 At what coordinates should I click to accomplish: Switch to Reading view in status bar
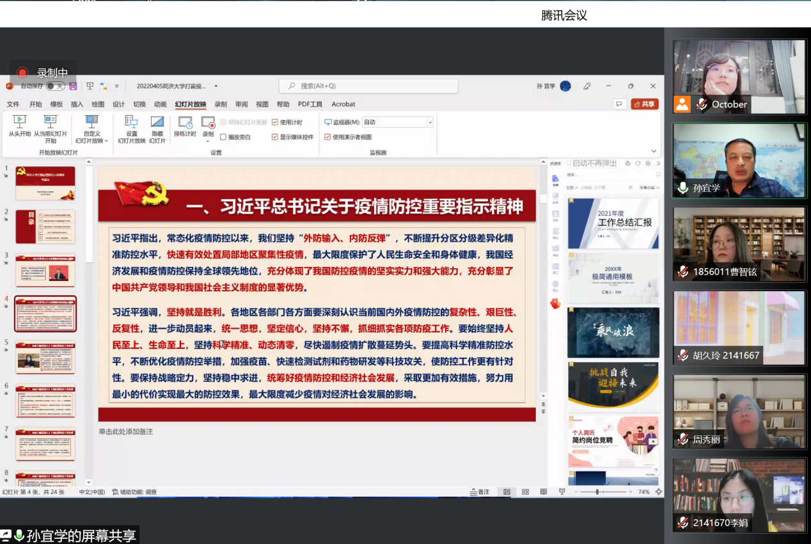pos(544,492)
